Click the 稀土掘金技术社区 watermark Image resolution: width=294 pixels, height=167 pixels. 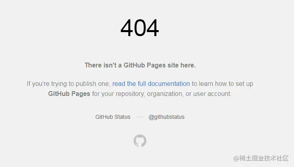pos(261,158)
